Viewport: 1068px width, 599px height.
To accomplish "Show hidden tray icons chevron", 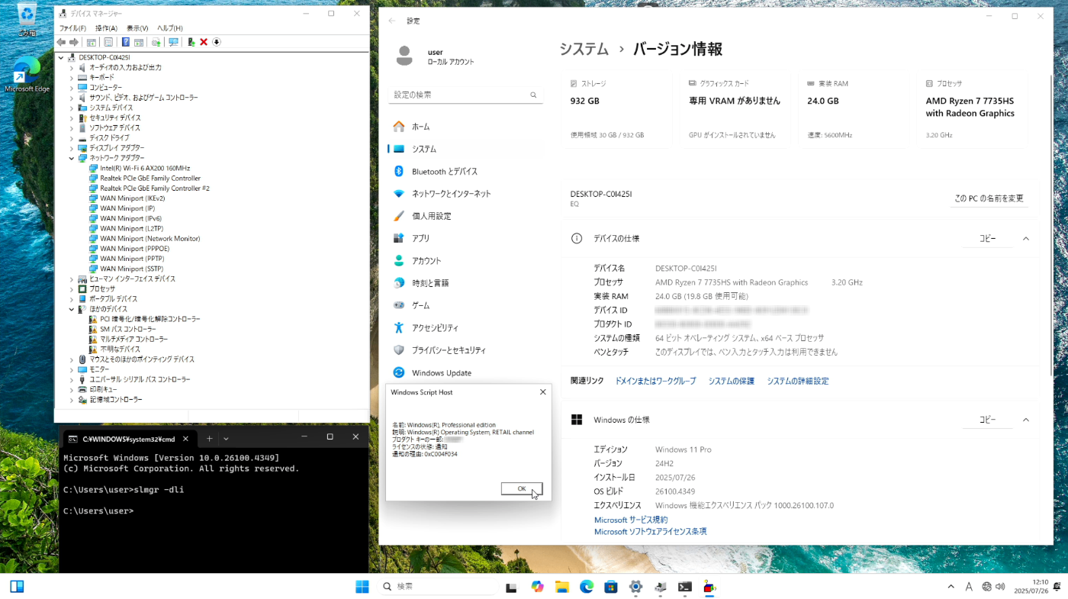I will coord(951,587).
